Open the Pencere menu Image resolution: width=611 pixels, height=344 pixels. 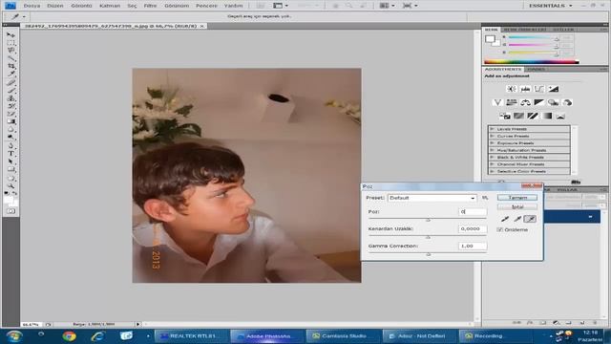click(x=206, y=6)
